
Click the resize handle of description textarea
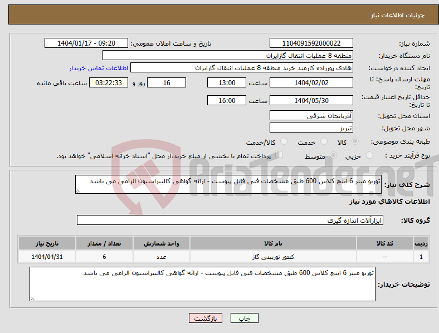(x=78, y=191)
